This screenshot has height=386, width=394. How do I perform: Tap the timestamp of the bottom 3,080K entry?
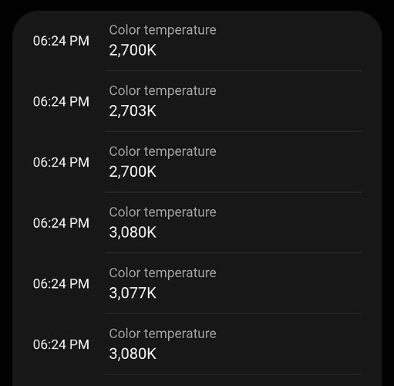point(61,344)
